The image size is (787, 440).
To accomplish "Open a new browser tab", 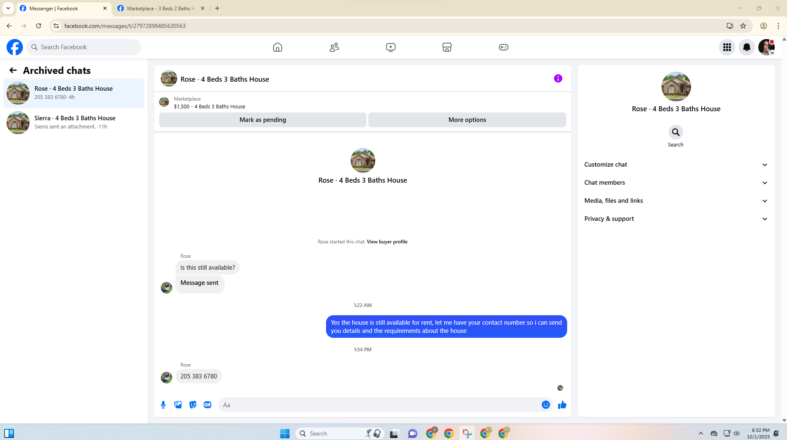I will point(217,8).
